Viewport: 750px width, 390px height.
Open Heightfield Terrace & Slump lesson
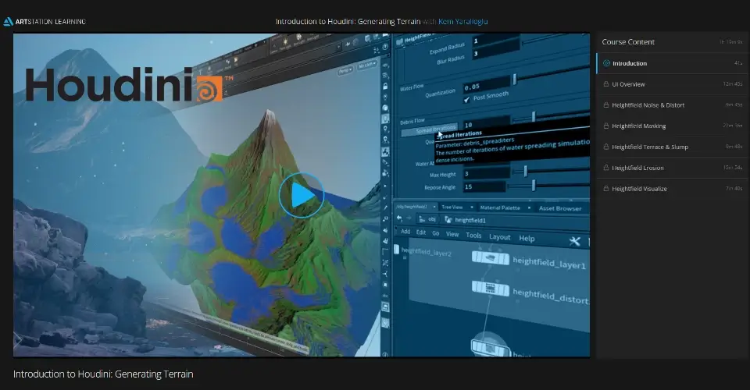673,147
